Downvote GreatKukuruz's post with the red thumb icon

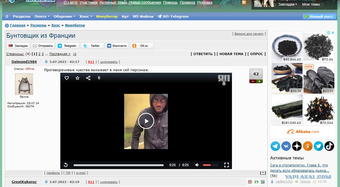250,182
